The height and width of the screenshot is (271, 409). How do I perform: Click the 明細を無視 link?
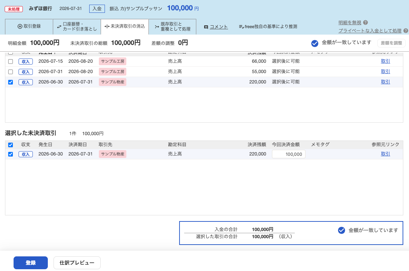tap(350, 23)
